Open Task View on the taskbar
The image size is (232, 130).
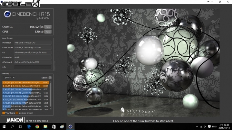(20, 126)
